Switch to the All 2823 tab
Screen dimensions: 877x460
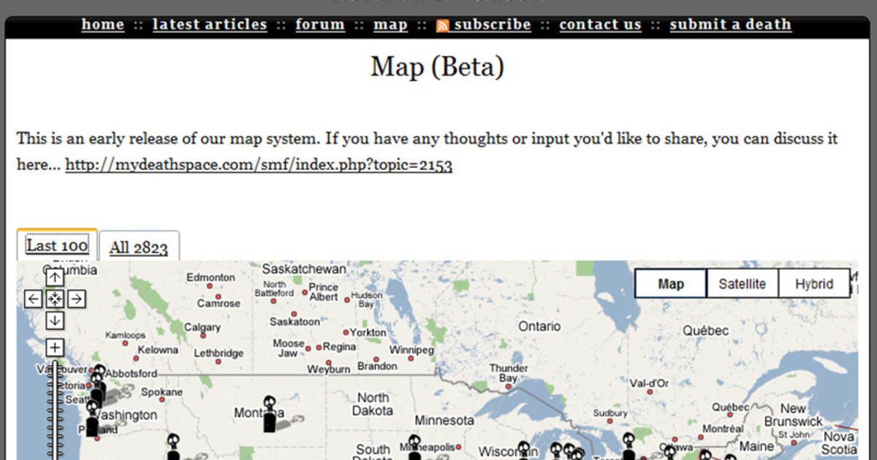139,247
